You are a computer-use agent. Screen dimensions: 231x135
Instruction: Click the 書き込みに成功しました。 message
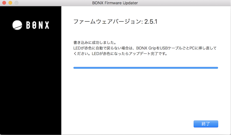[x=95, y=43]
